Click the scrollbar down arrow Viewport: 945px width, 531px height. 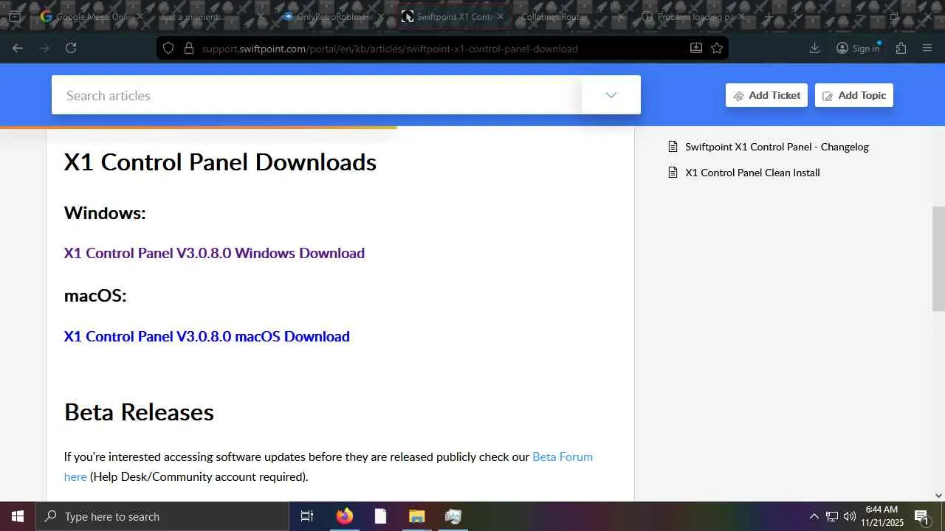[x=938, y=496]
